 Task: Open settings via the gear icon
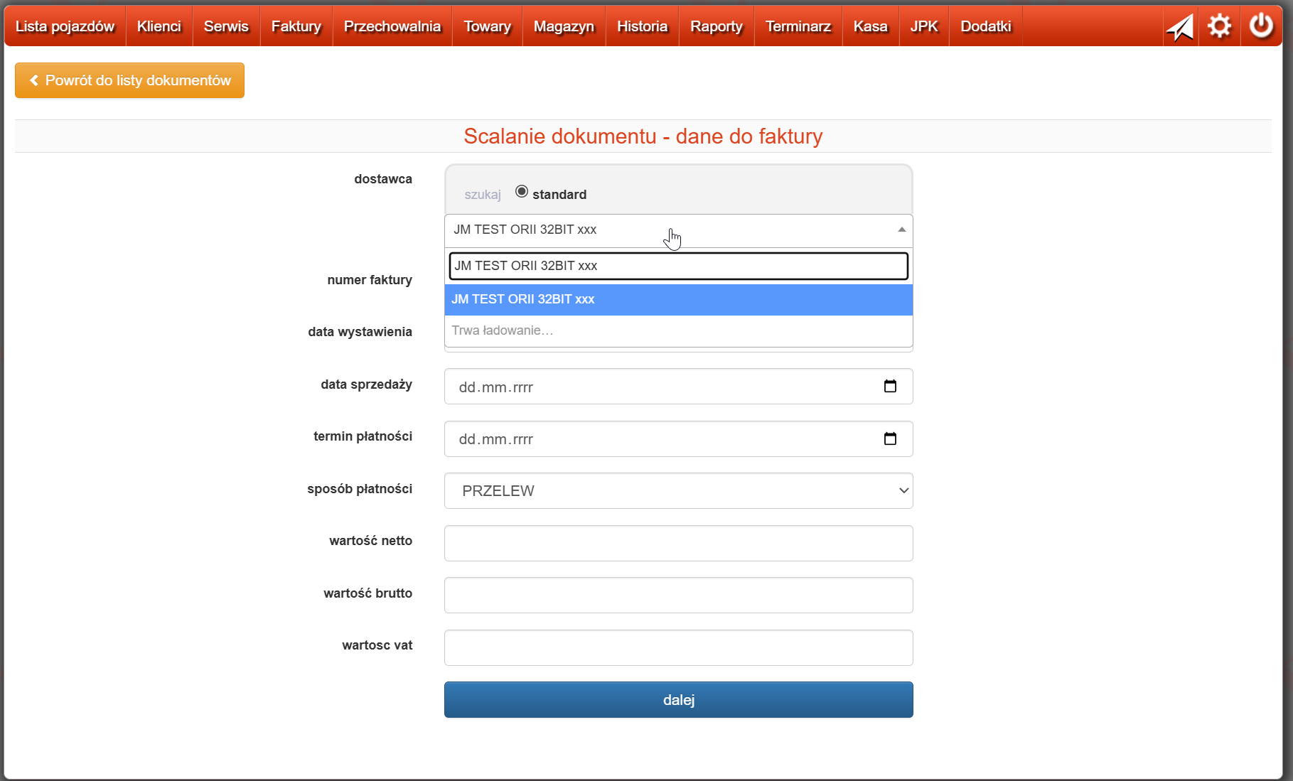coord(1219,27)
